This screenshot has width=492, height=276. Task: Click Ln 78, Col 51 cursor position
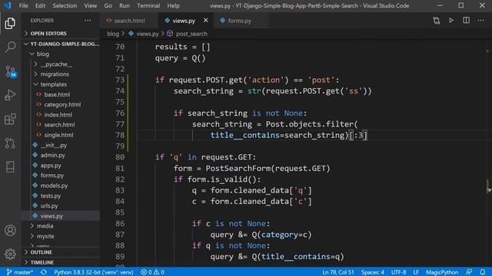click(338, 272)
